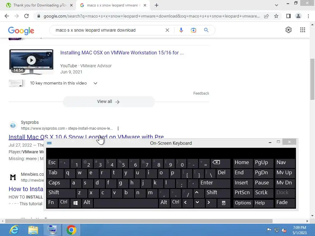315x236 pixels.
Task: Open Chrome three-dot menu
Action: point(308,16)
